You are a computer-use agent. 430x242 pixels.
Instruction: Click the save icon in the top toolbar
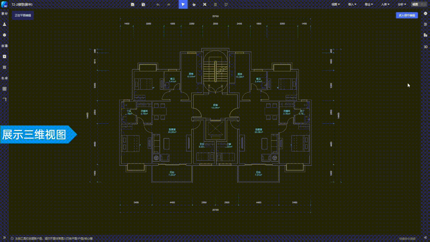[x=133, y=4]
